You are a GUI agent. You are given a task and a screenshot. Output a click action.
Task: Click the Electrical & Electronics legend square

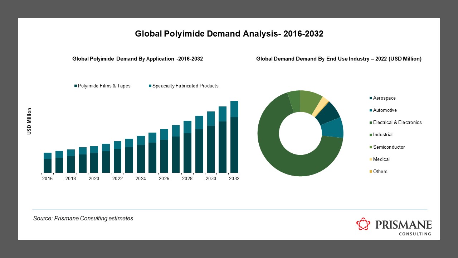370,122
